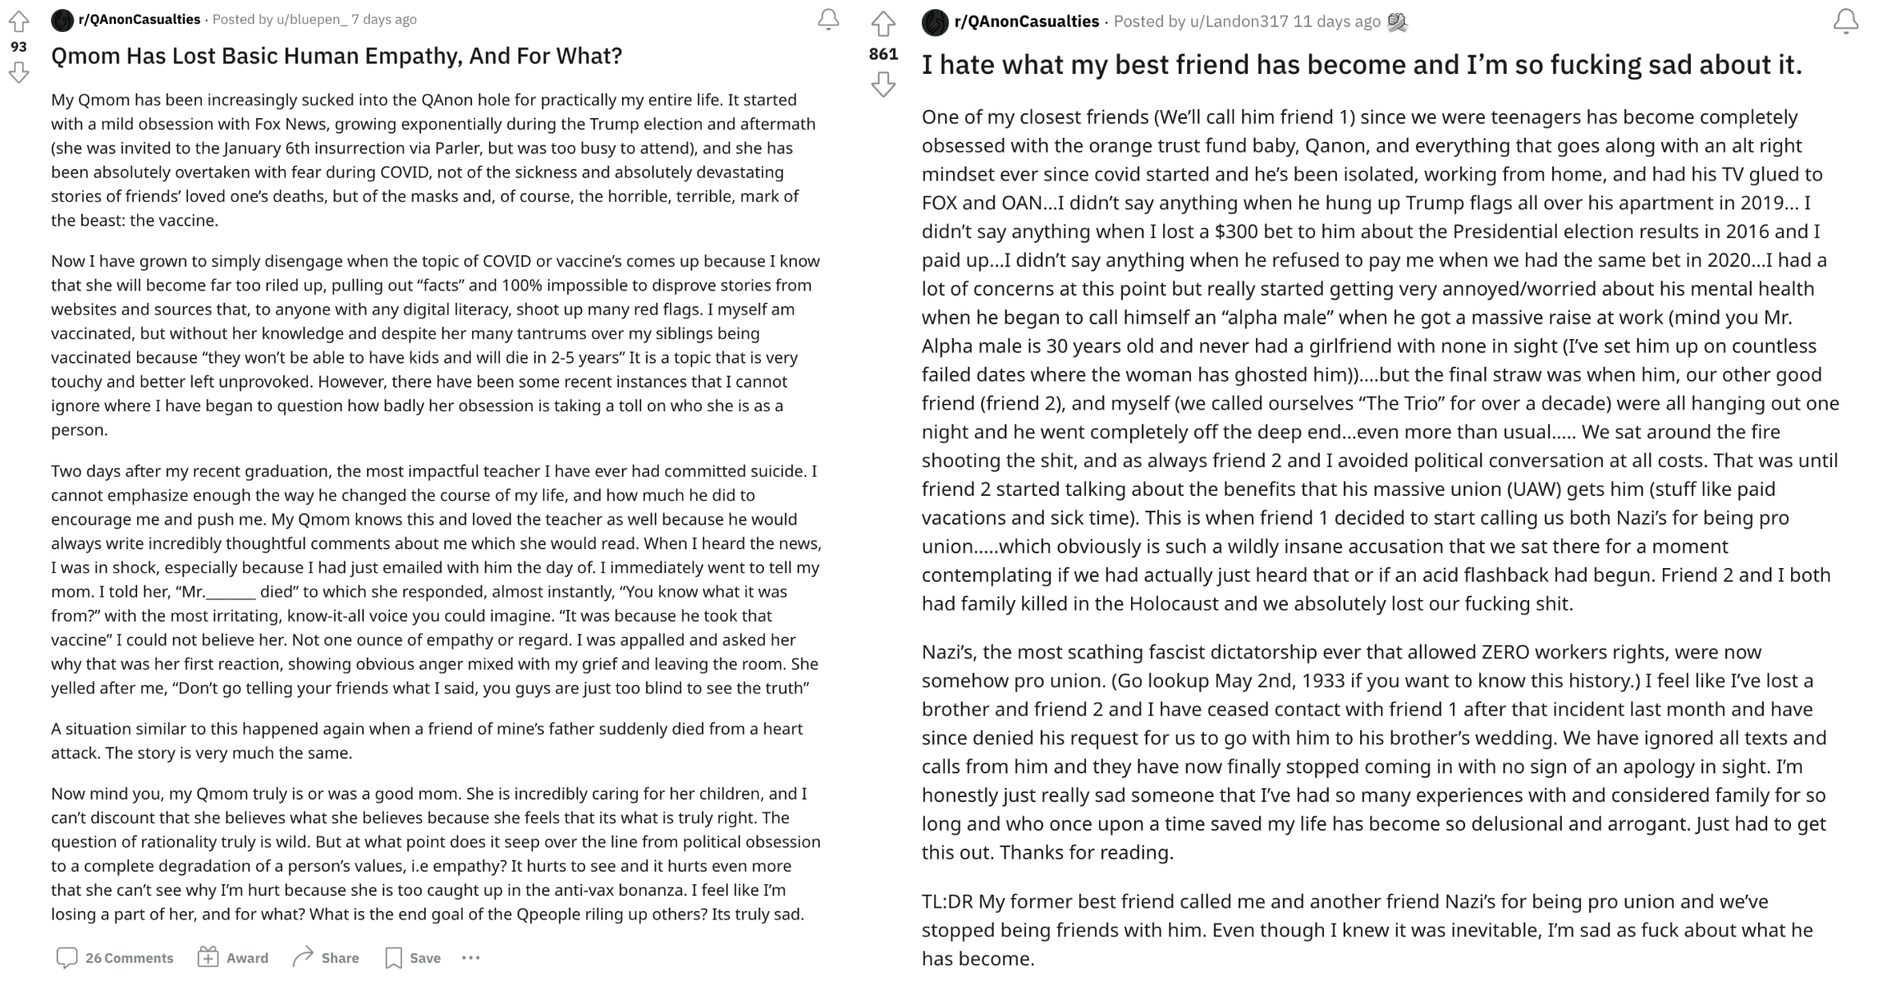Screen dimensions: 1878x990
Task: Click the subreddit avatar on right post
Action: [935, 23]
